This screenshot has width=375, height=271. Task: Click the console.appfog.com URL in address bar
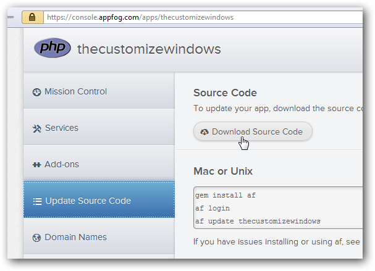coord(140,17)
